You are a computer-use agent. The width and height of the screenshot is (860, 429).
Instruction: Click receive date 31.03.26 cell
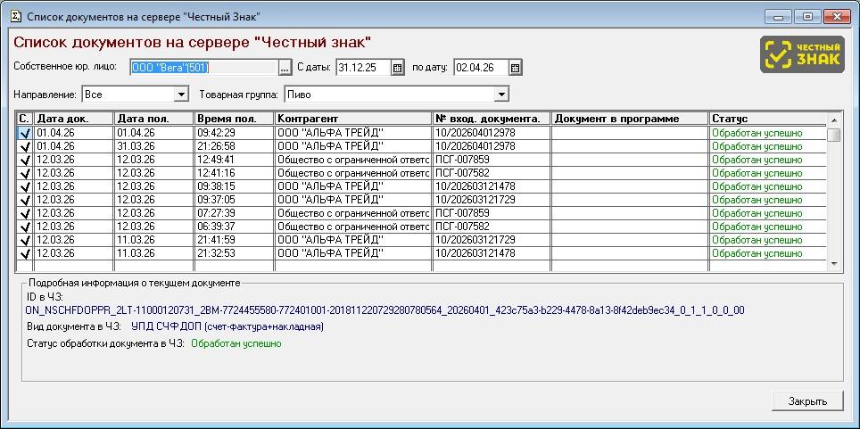coord(154,146)
